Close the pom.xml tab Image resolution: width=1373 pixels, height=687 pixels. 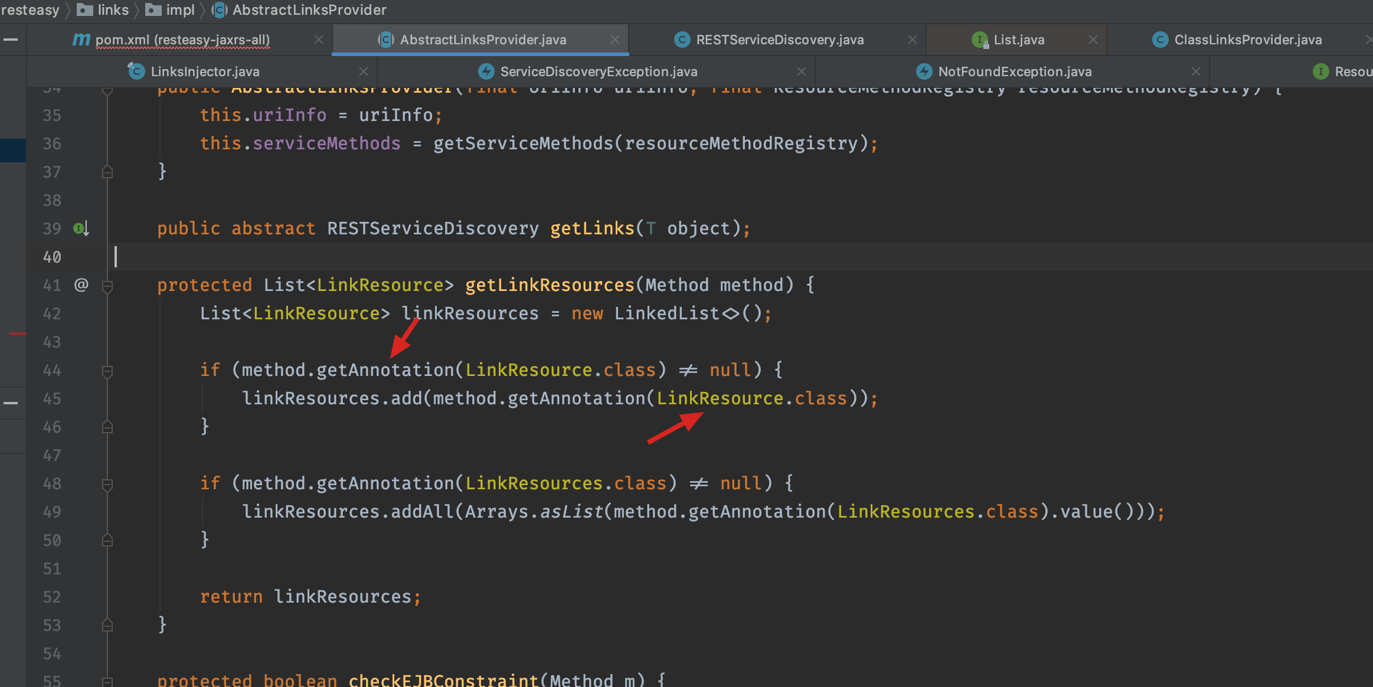pos(318,40)
